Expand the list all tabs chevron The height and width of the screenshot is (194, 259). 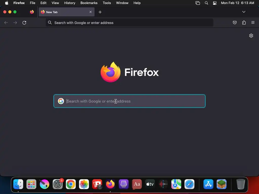tap(244, 12)
